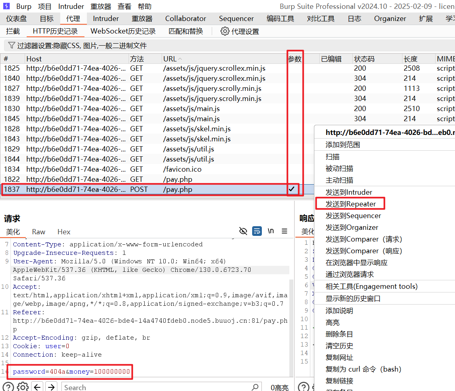
Task: Click the URL column sort arrow
Action: pos(180,59)
